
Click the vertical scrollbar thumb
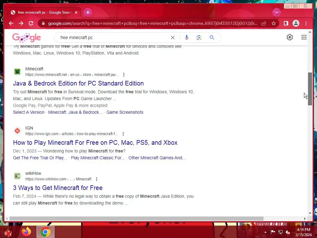point(310,89)
